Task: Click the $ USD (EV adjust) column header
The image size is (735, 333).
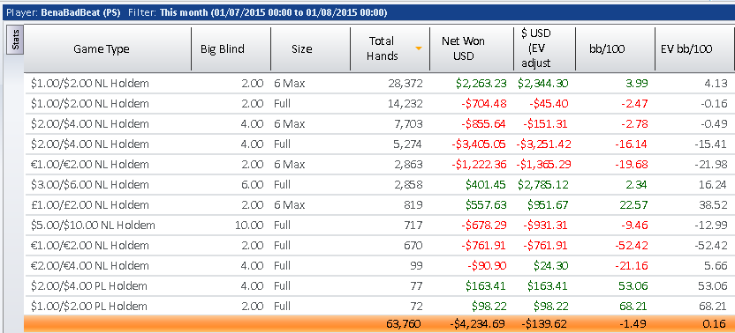Action: [545, 48]
